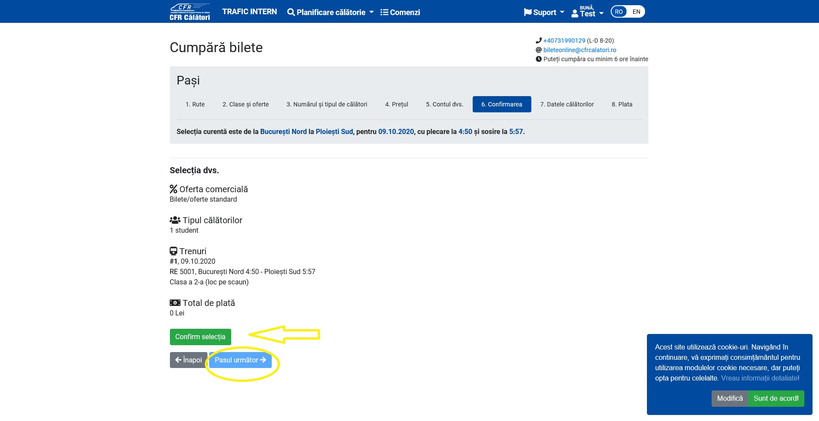Click the 09.10.2020 date link
Viewport: 819px width, 421px height.
396,132
